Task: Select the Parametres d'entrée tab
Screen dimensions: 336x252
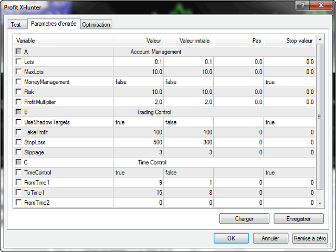Action: (x=54, y=24)
